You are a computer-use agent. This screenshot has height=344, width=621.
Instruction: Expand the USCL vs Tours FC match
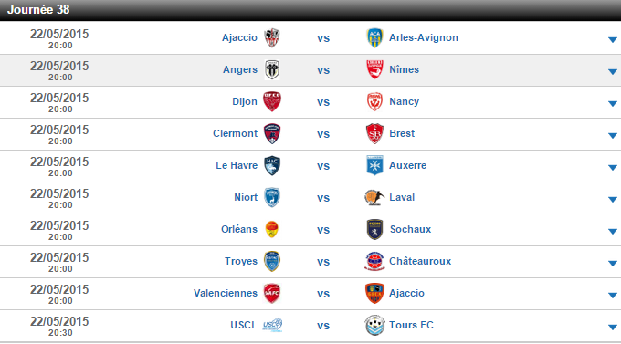click(x=612, y=327)
